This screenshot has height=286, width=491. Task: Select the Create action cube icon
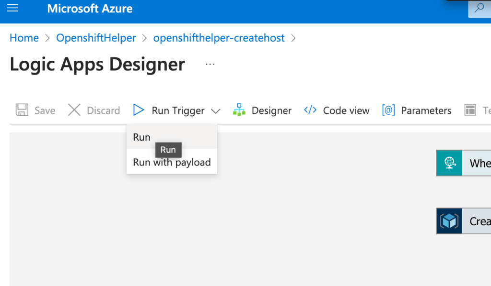tap(449, 221)
